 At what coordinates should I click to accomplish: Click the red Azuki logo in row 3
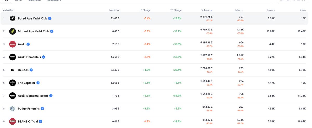pyautogui.click(x=12, y=44)
